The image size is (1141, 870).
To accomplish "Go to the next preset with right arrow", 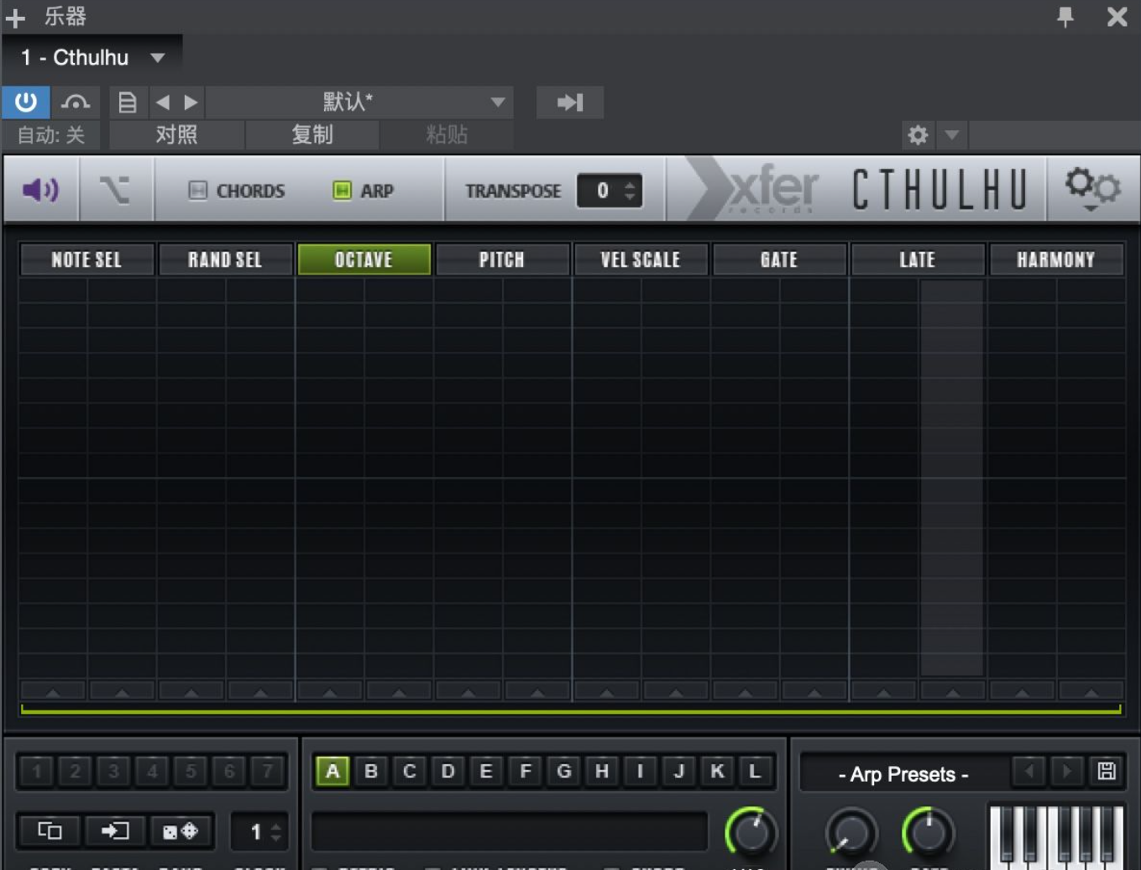I will pyautogui.click(x=191, y=102).
